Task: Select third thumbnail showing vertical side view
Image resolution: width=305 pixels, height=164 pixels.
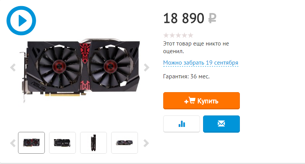Action: pyautogui.click(x=93, y=143)
